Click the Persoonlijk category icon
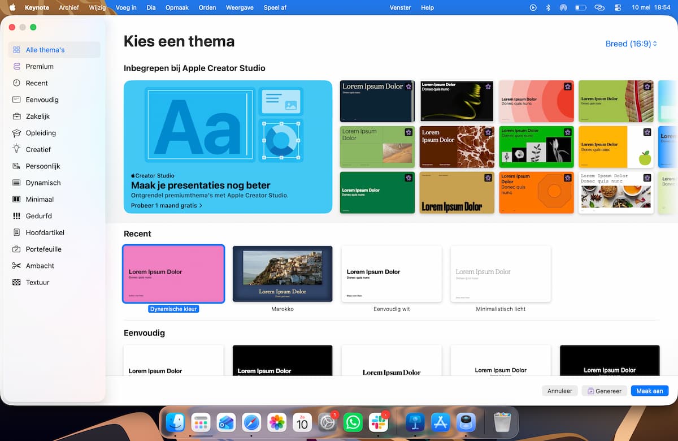This screenshot has height=441, width=678. [16, 166]
